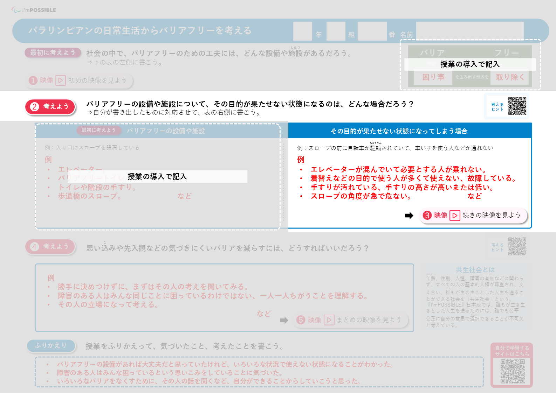Click the play icon in まとめの映像を見よう

[x=329, y=320]
